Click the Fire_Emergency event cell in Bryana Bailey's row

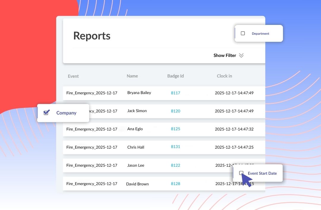coord(92,93)
